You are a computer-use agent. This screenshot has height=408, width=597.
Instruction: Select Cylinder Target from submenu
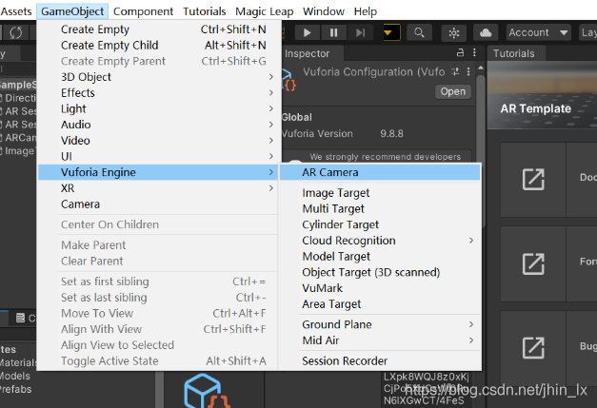pyautogui.click(x=380, y=224)
